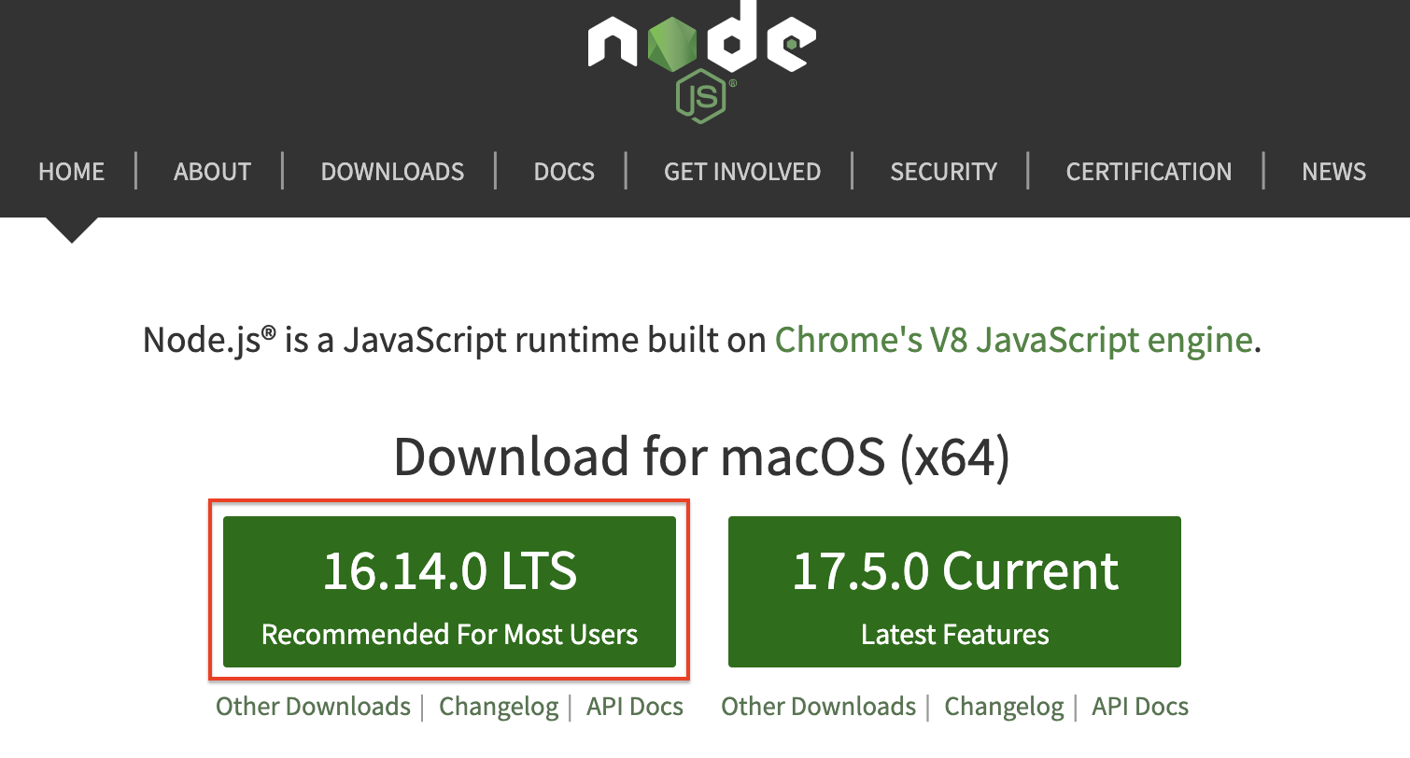Open the NEWS nav item

click(x=1333, y=172)
